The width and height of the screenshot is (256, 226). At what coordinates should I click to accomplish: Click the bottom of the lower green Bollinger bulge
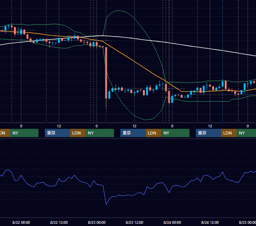(x=144, y=120)
